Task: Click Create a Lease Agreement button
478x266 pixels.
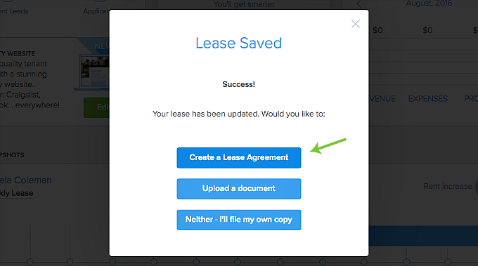Action: (x=239, y=158)
